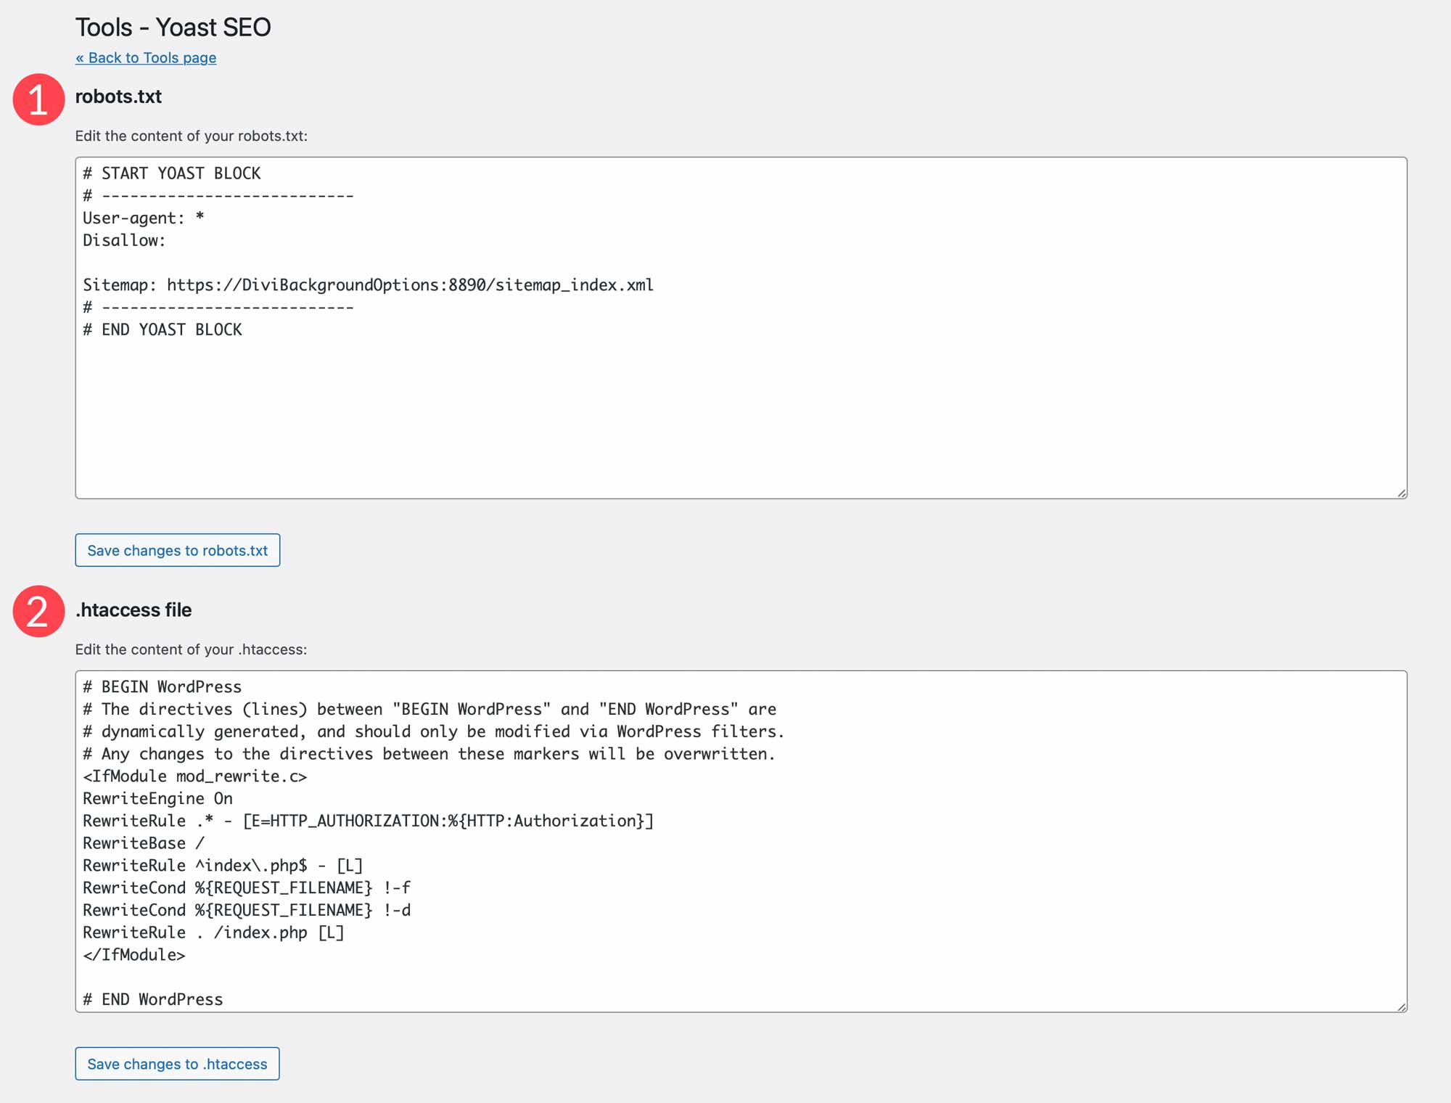Select the .htaccess file section heading
This screenshot has width=1451, height=1103.
coord(133,610)
